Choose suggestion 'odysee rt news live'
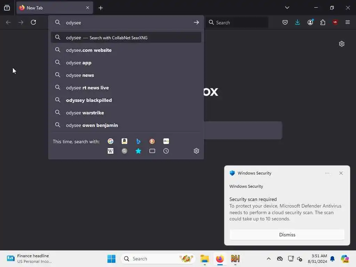Image resolution: width=356 pixels, height=267 pixels. coord(126,88)
